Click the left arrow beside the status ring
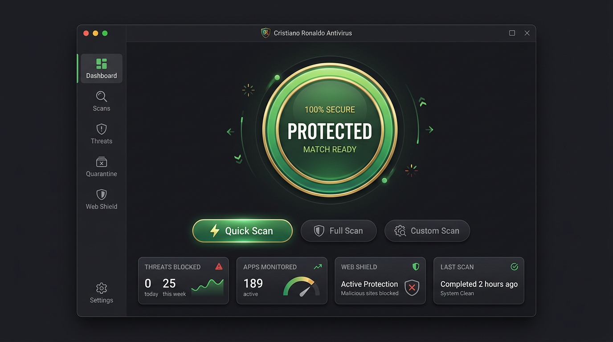The height and width of the screenshot is (342, 613). point(230,132)
